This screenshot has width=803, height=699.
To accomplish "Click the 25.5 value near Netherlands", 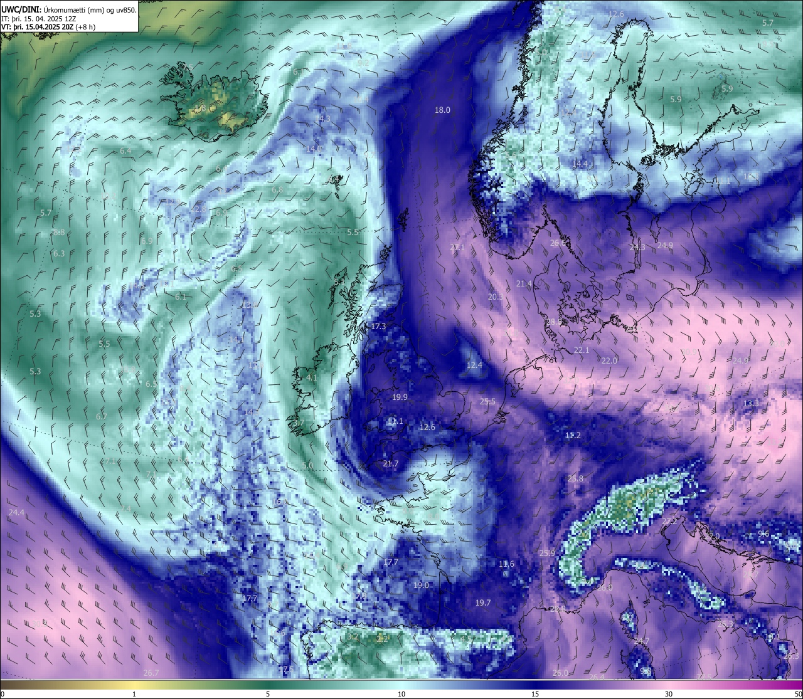I will click(487, 401).
